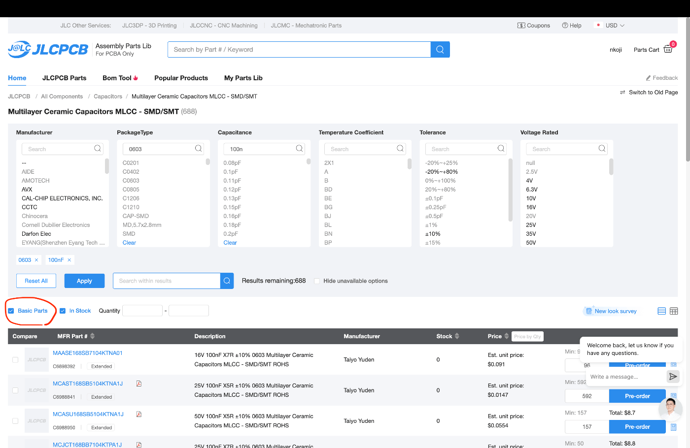Select the ±10% tolerance option
Image resolution: width=690 pixels, height=448 pixels.
433,234
